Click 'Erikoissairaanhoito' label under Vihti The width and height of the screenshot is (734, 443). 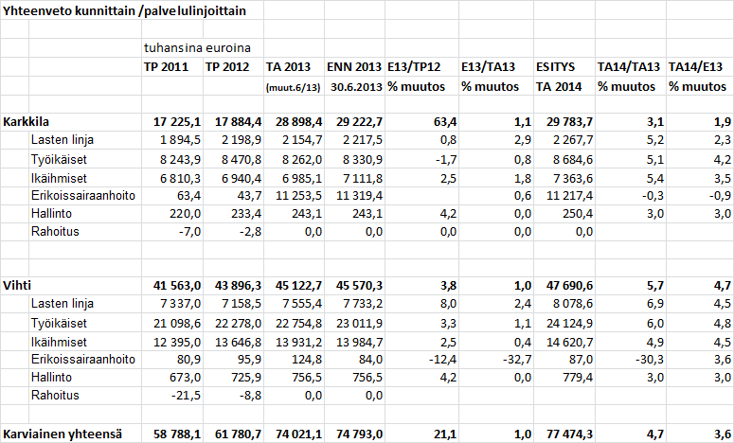tap(83, 360)
